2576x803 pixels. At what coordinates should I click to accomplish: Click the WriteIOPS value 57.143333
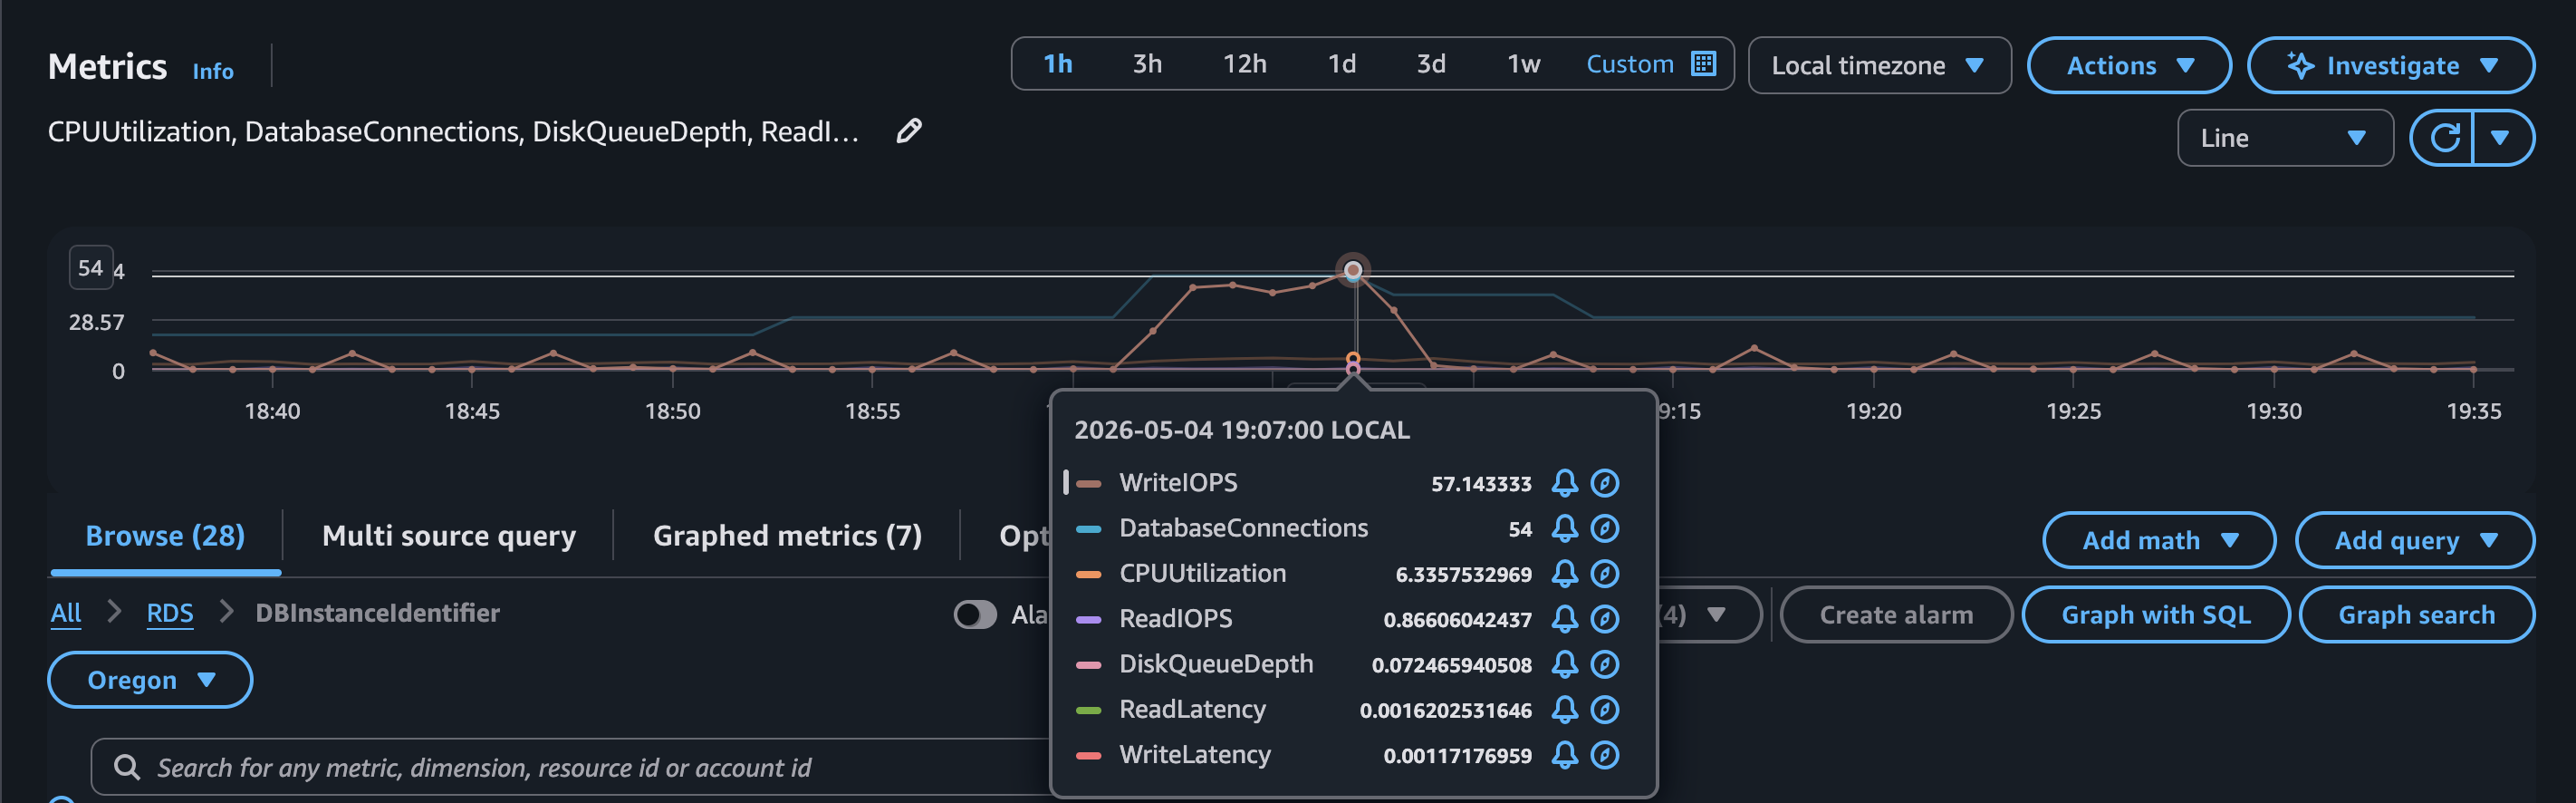point(1480,484)
